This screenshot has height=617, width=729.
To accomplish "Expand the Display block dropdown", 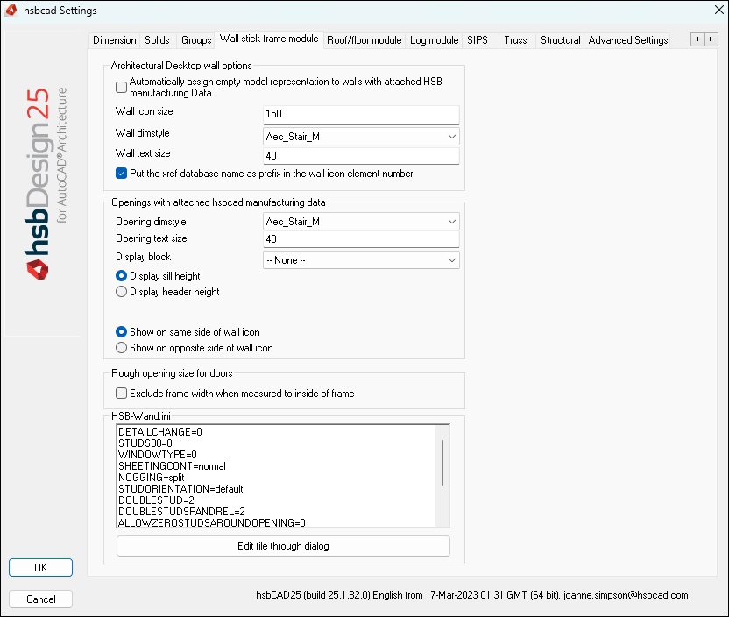I will pos(361,260).
